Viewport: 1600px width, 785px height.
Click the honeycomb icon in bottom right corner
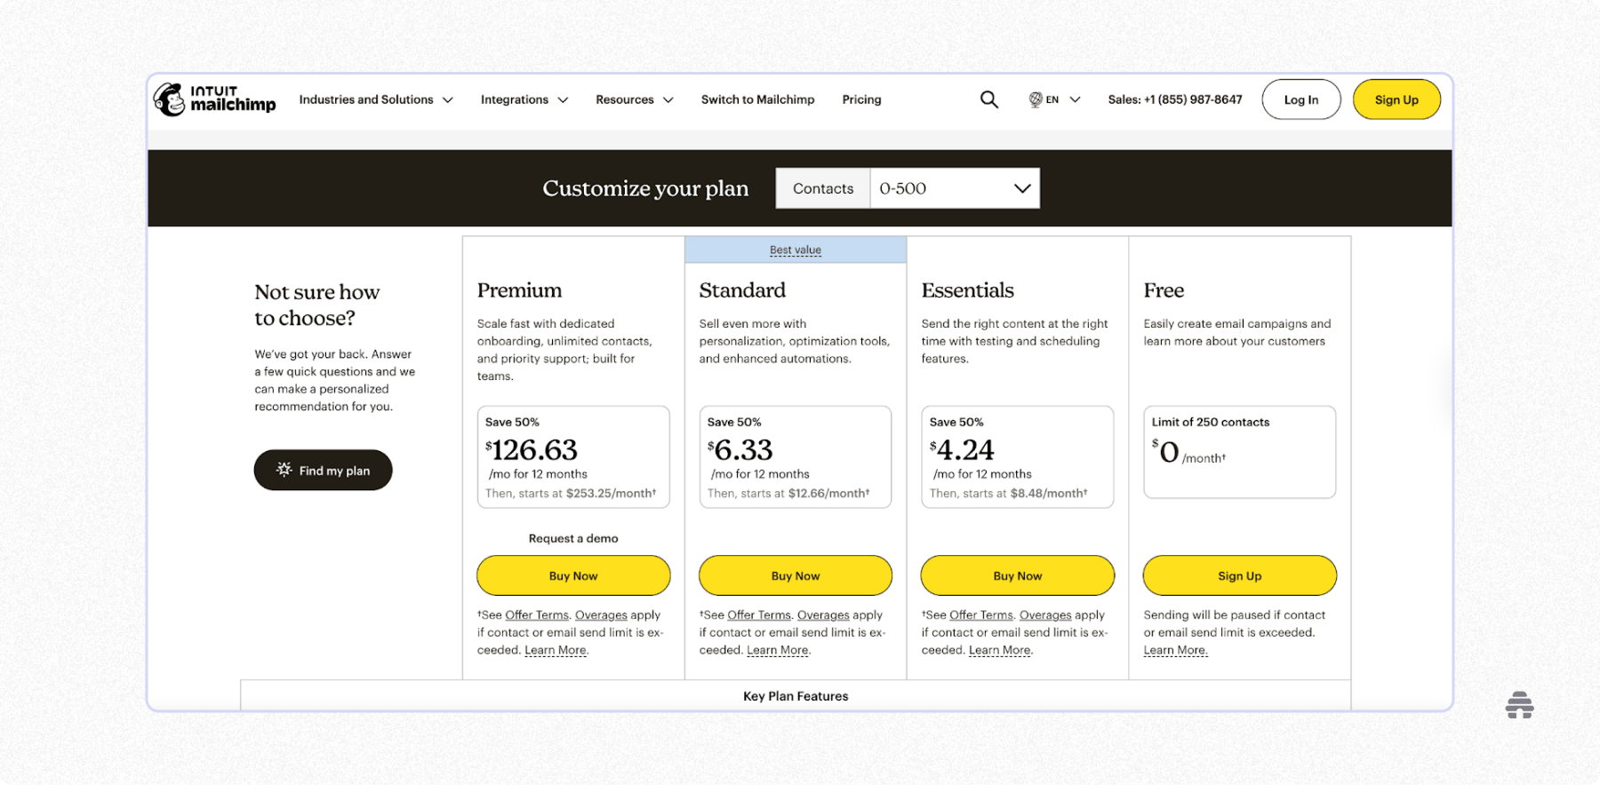click(1520, 705)
